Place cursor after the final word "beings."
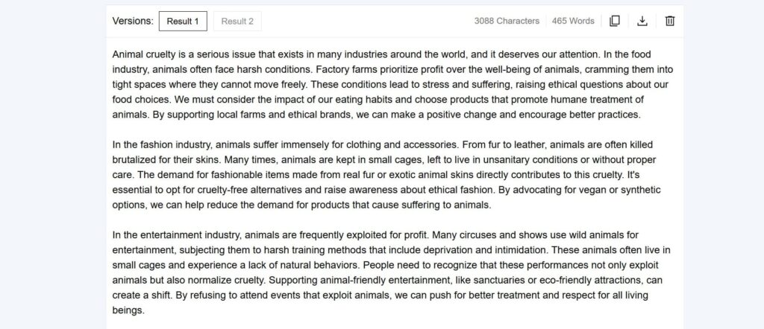The height and width of the screenshot is (329, 764). tap(145, 310)
